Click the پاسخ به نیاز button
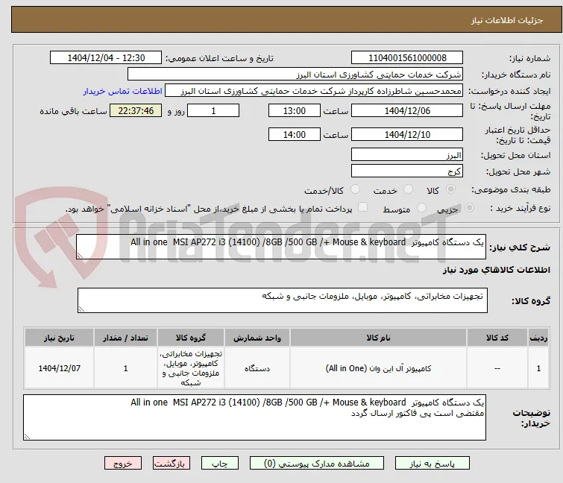 point(433,464)
